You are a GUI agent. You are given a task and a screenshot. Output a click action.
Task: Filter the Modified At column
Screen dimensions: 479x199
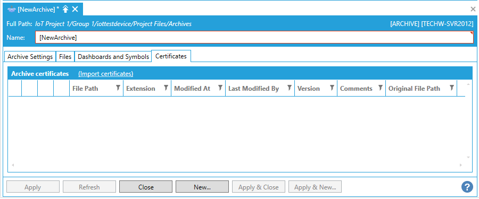click(x=220, y=88)
